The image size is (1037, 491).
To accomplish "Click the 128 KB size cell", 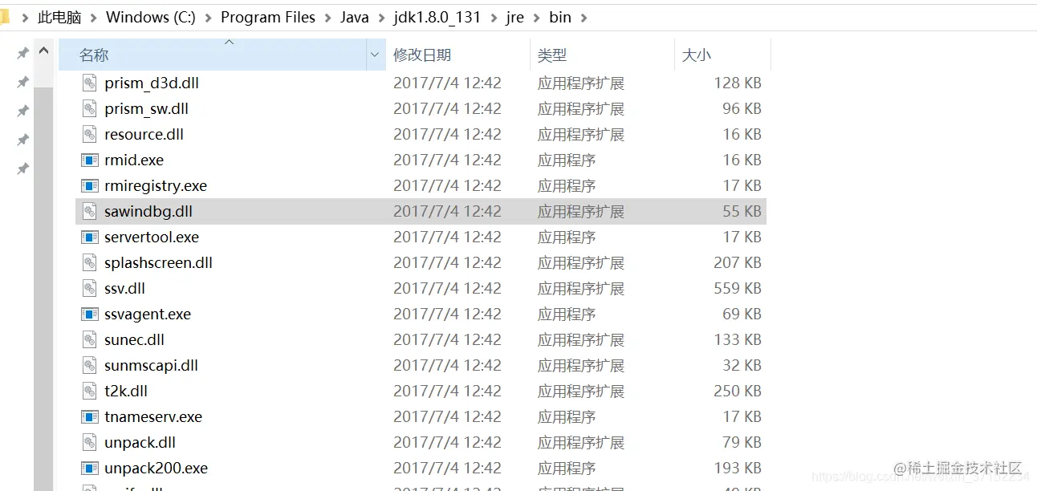I will click(x=737, y=83).
